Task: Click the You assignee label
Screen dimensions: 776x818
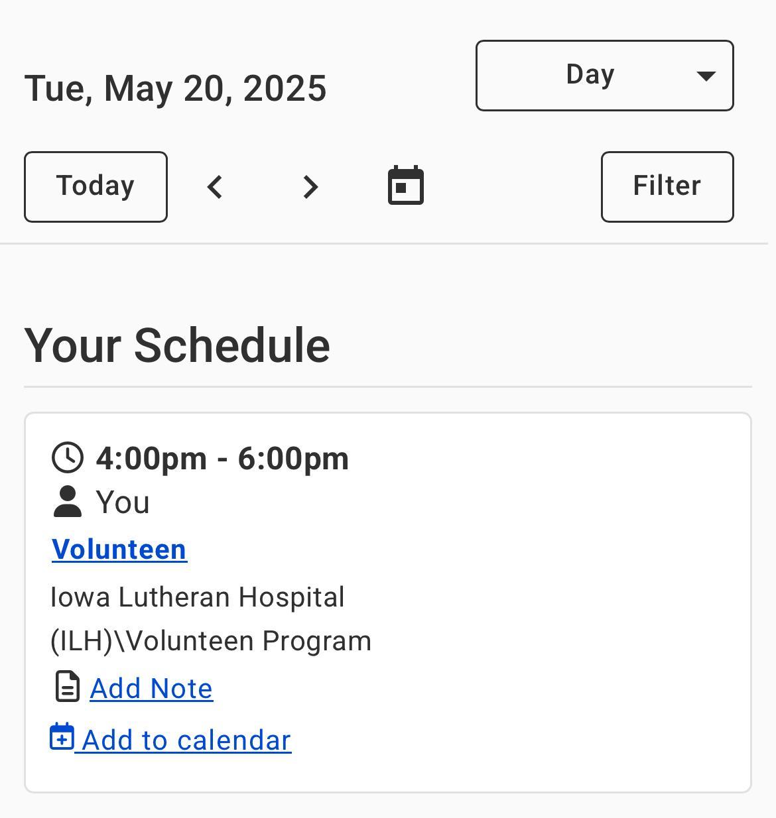Action: 123,502
